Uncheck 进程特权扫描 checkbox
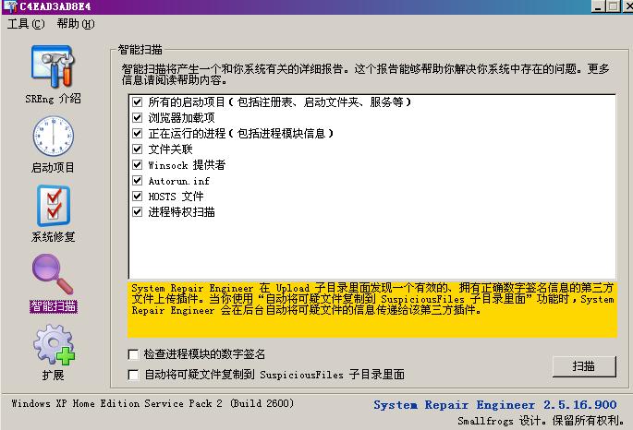 (x=138, y=212)
